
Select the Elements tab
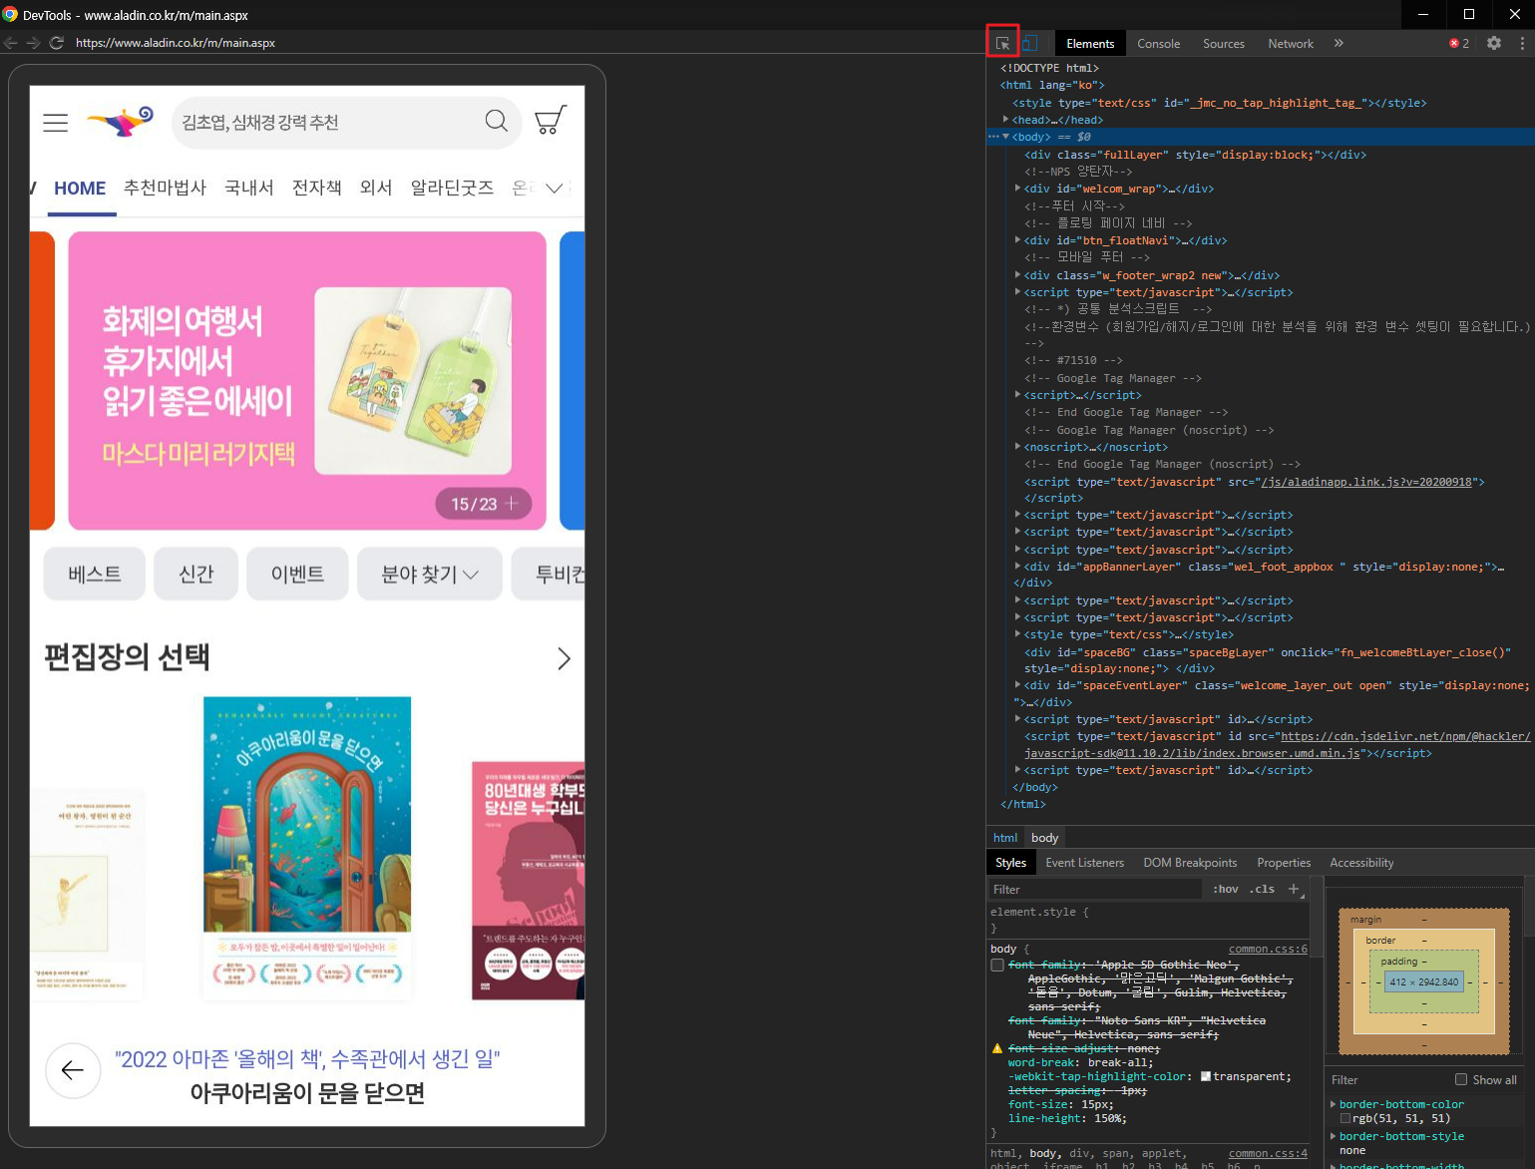tap(1090, 43)
